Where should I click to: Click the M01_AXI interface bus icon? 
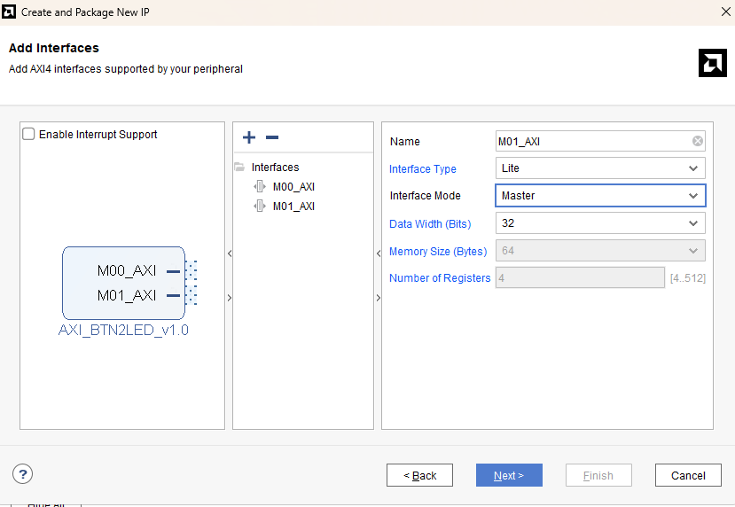(260, 207)
